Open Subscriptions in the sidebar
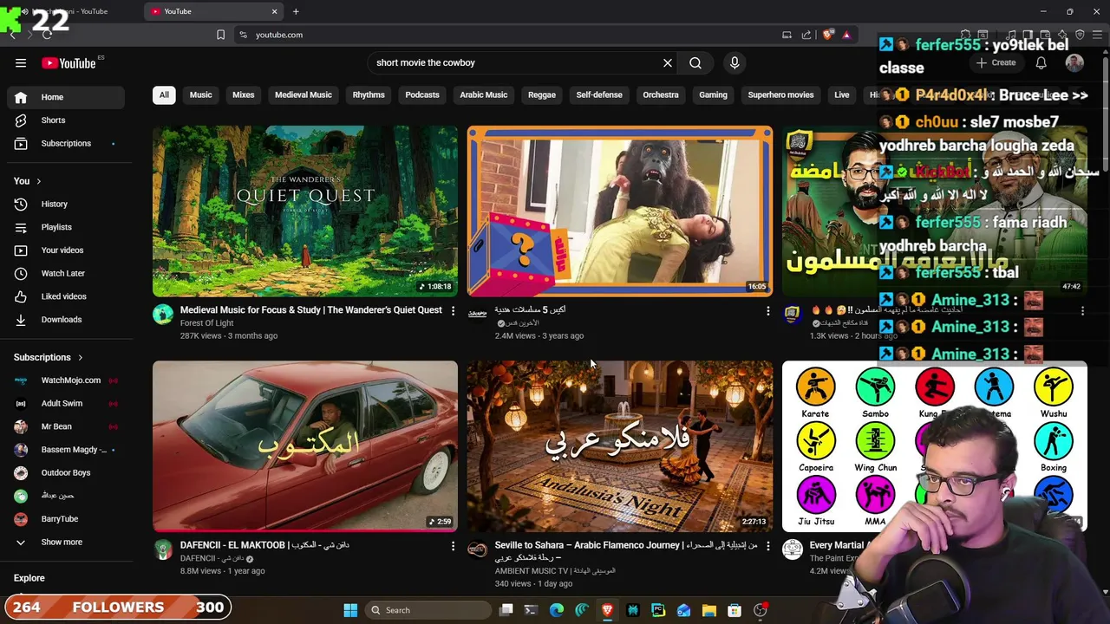 tap(66, 143)
